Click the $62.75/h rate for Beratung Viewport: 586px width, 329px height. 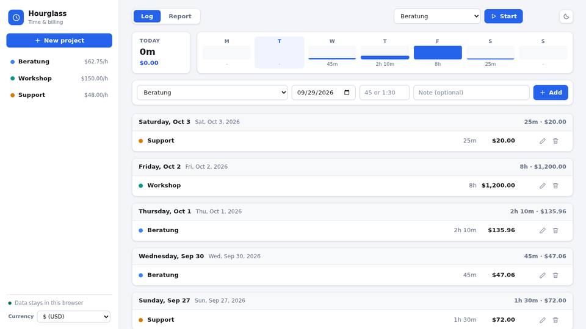point(96,62)
